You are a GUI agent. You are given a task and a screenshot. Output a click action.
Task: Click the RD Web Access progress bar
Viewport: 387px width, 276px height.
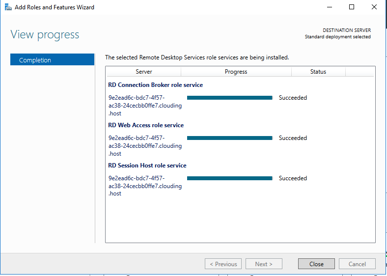[230, 138]
